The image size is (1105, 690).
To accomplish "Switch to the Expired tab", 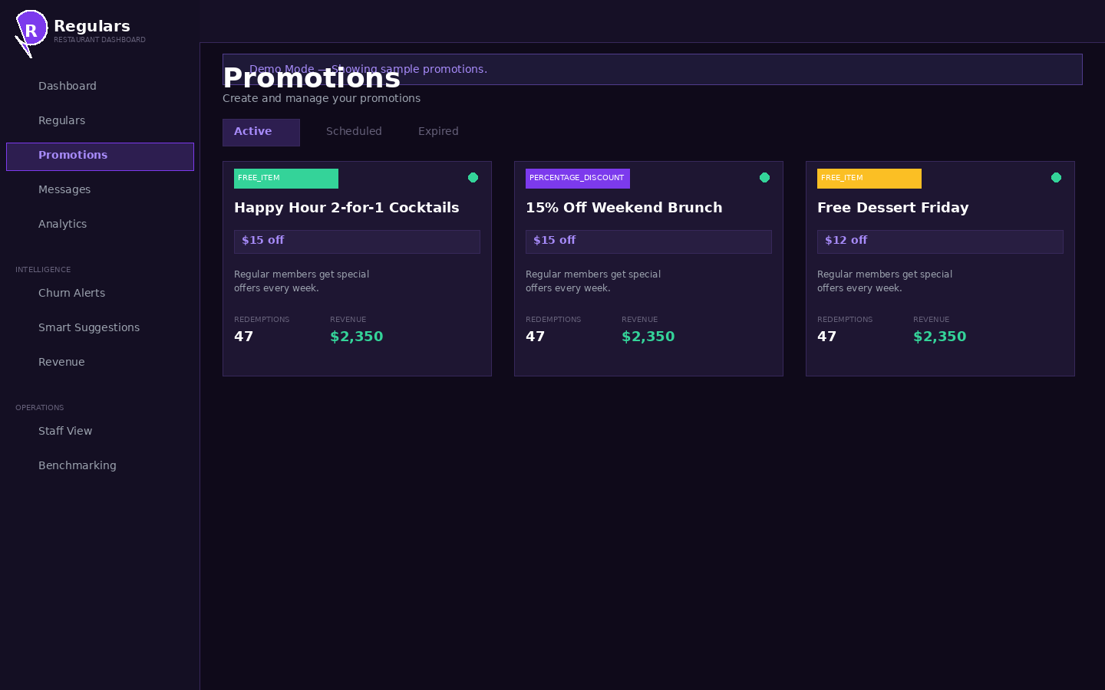I will 438,131.
